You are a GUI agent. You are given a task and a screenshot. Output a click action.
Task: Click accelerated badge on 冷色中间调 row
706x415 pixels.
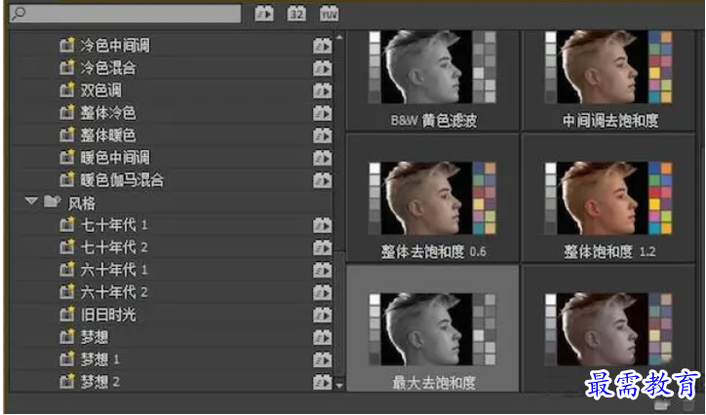[323, 46]
